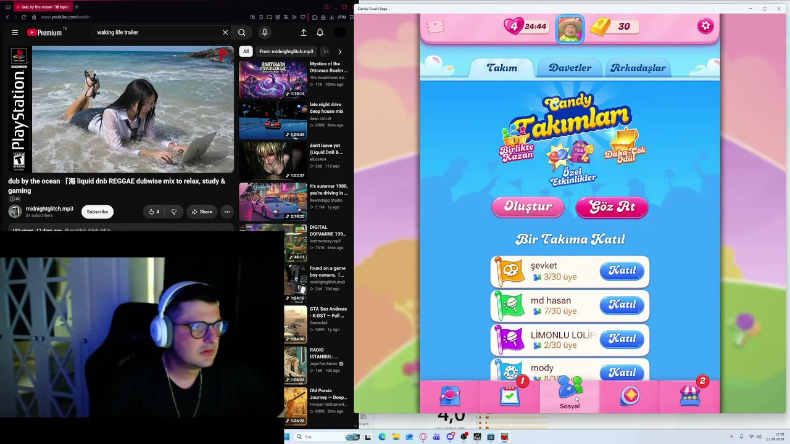Go back in the browser
Screen dimensions: 790x444
click(7, 17)
